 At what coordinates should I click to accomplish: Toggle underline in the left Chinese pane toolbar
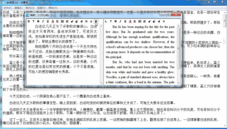pyautogui.click(x=48, y=21)
